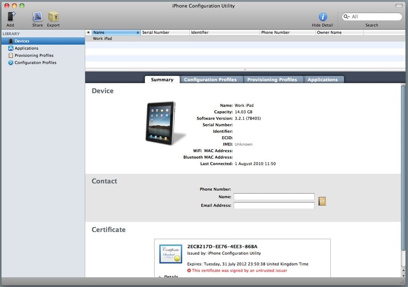Click the scrollbar down arrow
This screenshot has height=287, width=408.
(403, 275)
